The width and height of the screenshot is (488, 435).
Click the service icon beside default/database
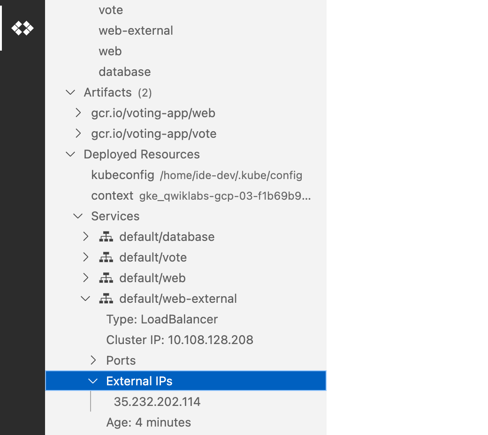[106, 237]
